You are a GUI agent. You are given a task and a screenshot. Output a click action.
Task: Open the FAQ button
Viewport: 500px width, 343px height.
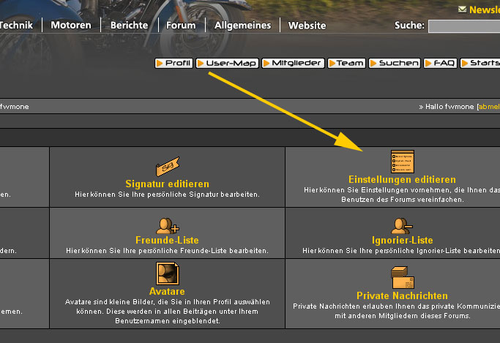coord(440,64)
